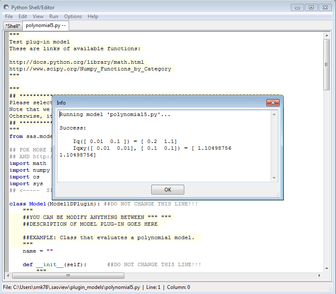336x294 pixels.
Task: Click the Info dialog scroll down arrow
Action: tap(274, 178)
